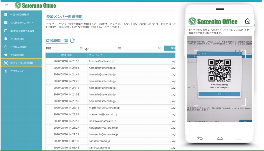The image size is (264, 151).
Task: Sort by the 認識日時 column header
Action: (66, 55)
